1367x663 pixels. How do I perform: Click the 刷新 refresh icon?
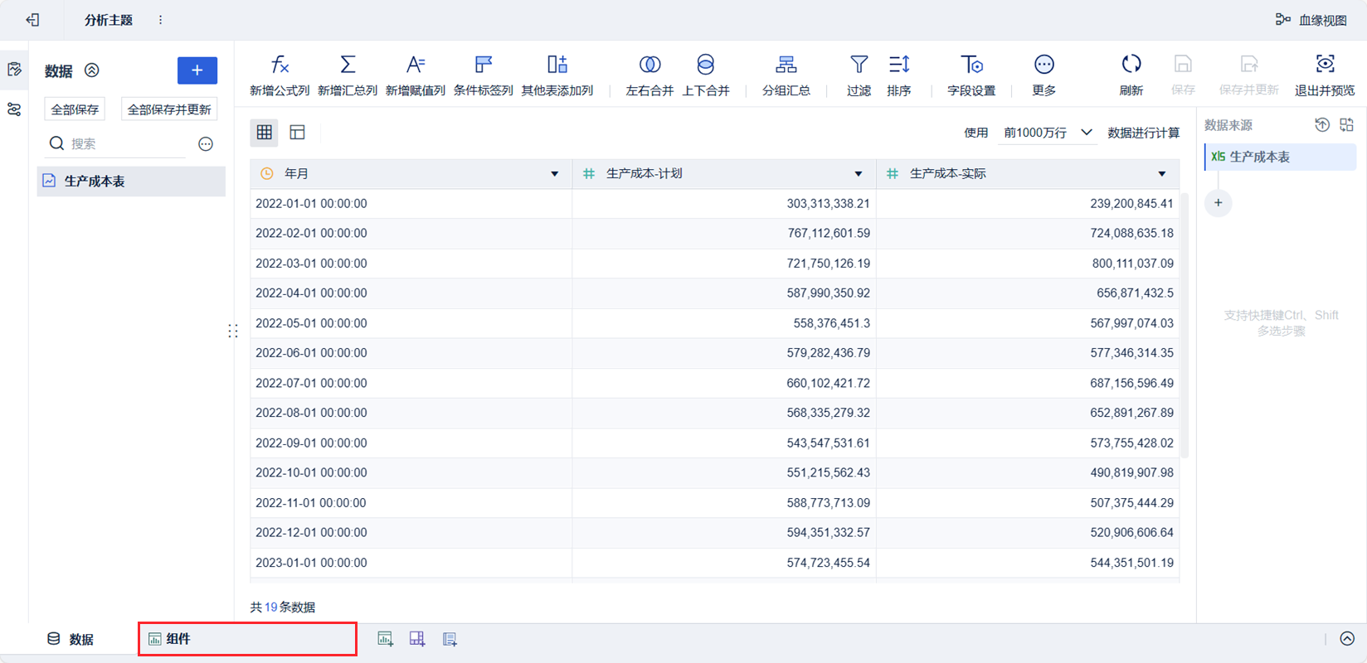(1131, 65)
